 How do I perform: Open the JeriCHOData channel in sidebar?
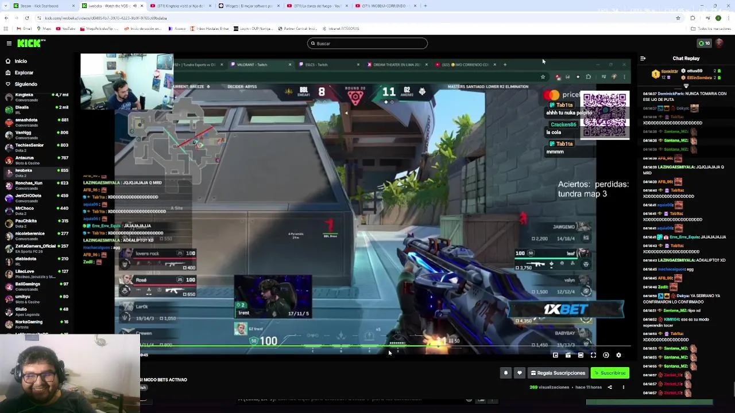click(x=36, y=198)
